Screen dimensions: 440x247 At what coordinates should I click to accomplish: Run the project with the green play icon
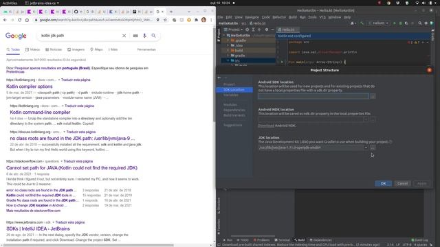395,23
